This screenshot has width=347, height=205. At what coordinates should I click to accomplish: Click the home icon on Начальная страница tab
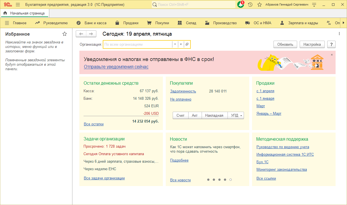(5, 13)
